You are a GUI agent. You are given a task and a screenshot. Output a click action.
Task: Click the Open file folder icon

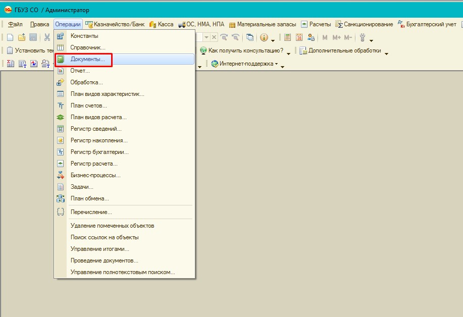click(x=21, y=37)
